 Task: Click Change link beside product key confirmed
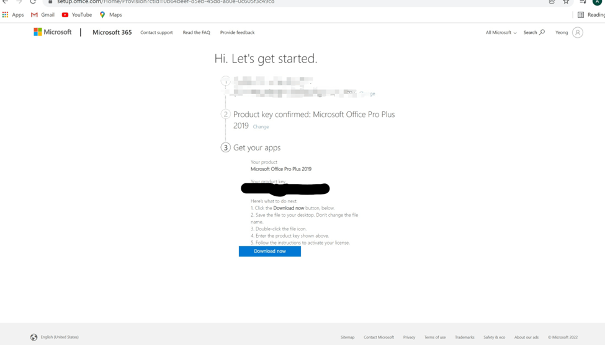261,127
